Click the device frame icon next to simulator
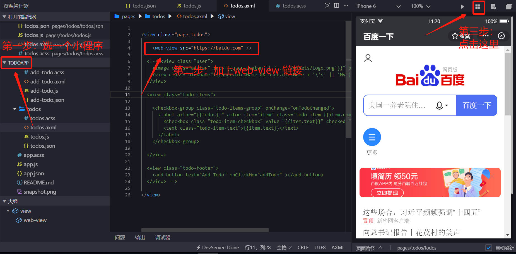The image size is (516, 254). click(x=327, y=6)
